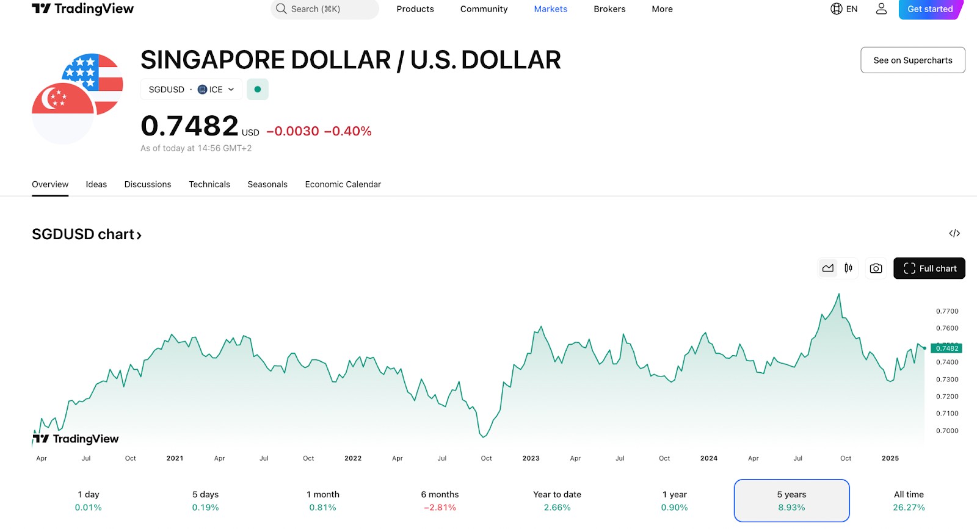
Task: Click the 2025 label on time axis
Action: pos(890,458)
